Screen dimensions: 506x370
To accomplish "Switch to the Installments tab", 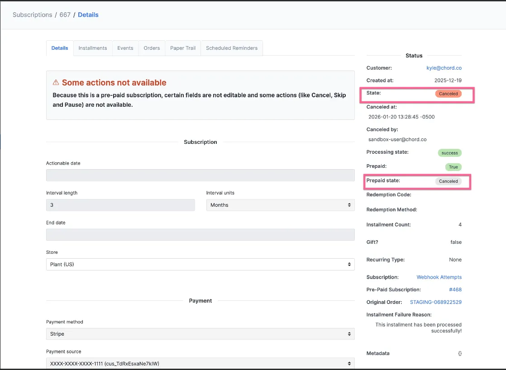I will 93,48.
